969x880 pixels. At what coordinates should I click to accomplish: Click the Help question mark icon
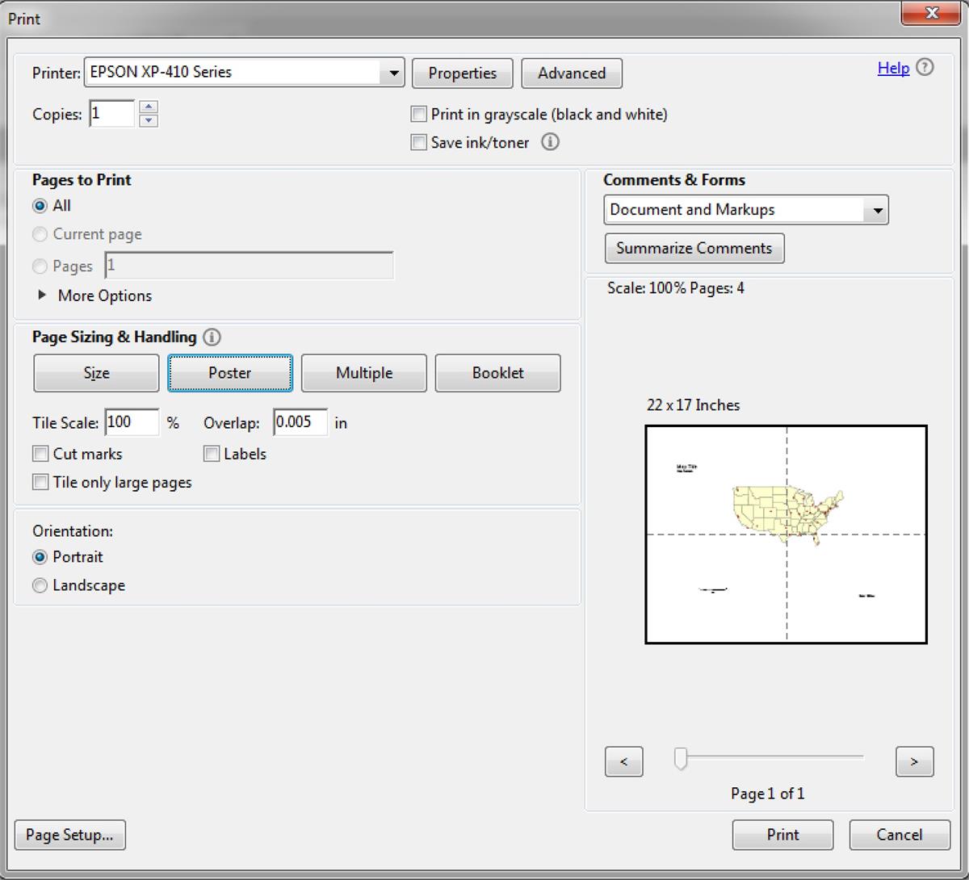tap(925, 68)
